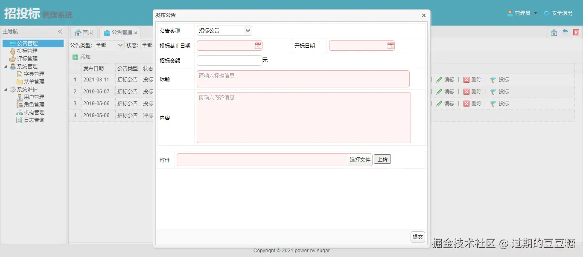Focus the 标题 input field
The height and width of the screenshot is (257, 583).
click(303, 79)
